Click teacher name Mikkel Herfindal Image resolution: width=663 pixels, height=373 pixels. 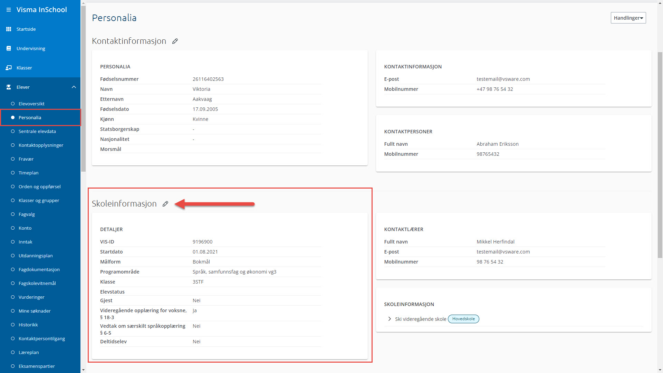(x=496, y=242)
